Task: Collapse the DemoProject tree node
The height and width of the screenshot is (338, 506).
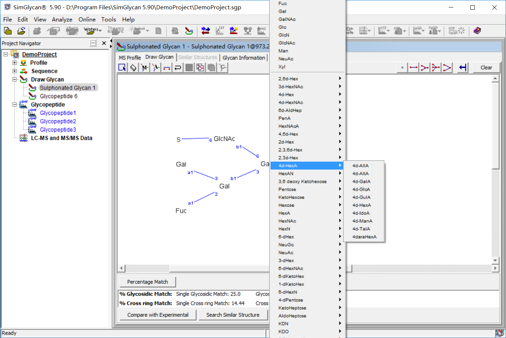Action: coord(6,54)
